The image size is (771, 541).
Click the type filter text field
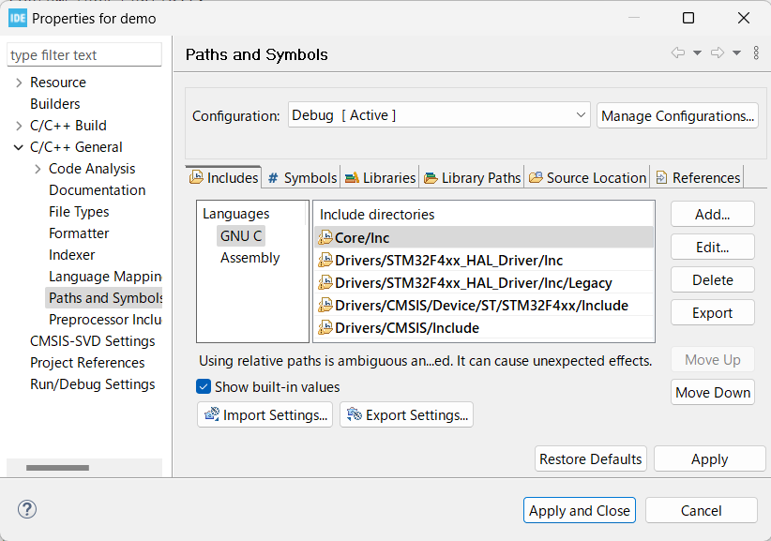[x=84, y=55]
